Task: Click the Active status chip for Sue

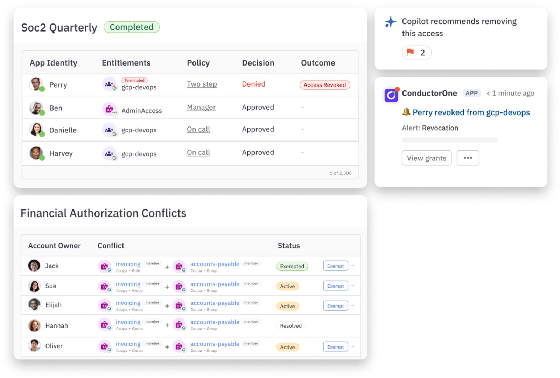Action: [x=287, y=286]
